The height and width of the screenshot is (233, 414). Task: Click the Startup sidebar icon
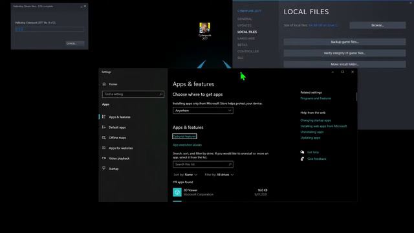[103, 168]
